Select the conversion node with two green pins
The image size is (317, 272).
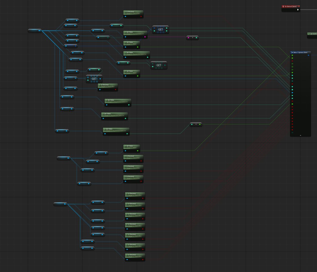pos(196,124)
